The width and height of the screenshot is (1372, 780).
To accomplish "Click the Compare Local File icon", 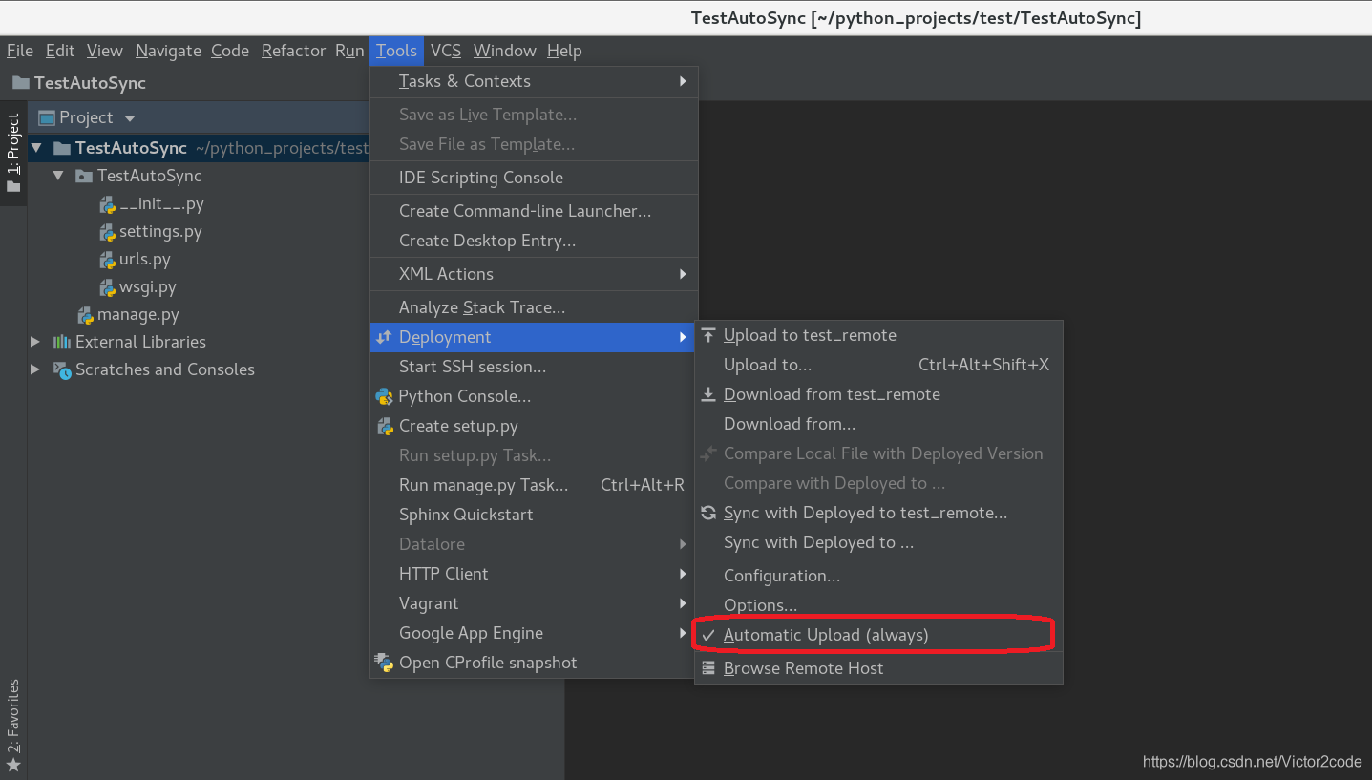I will pos(708,453).
